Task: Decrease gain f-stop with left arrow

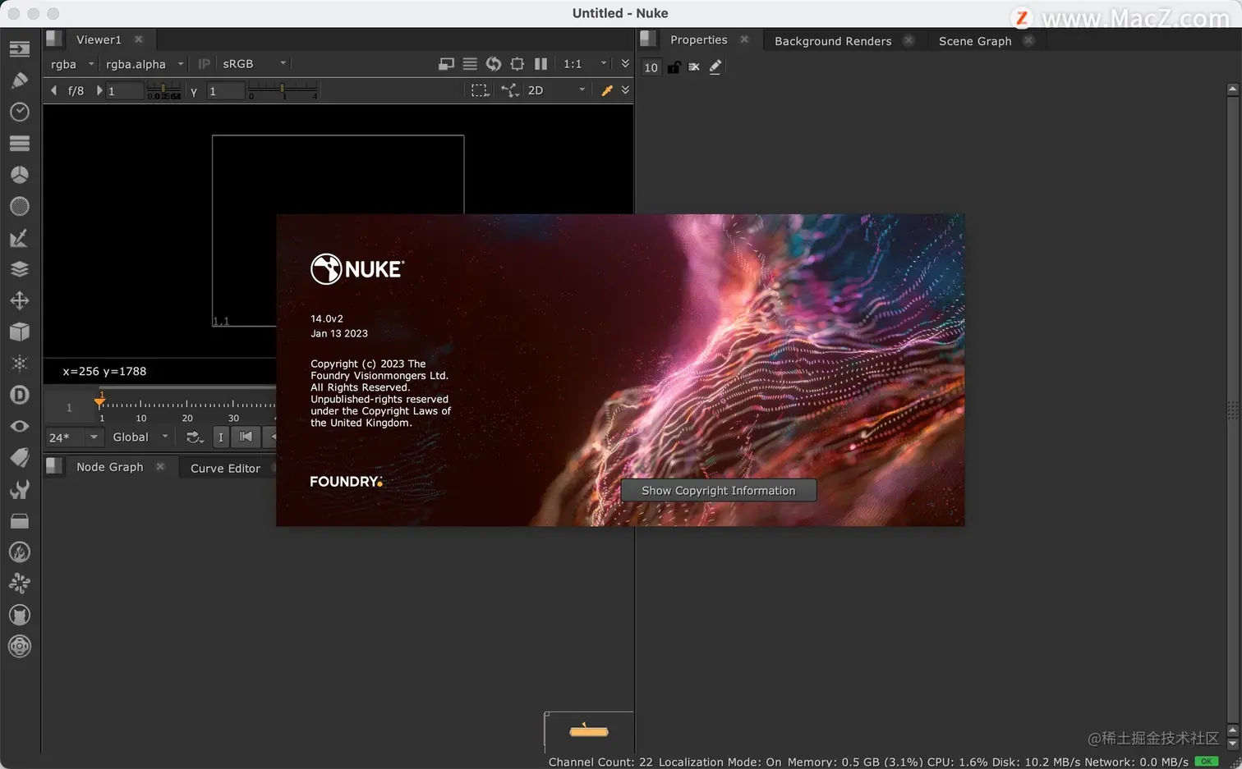Action: (53, 90)
